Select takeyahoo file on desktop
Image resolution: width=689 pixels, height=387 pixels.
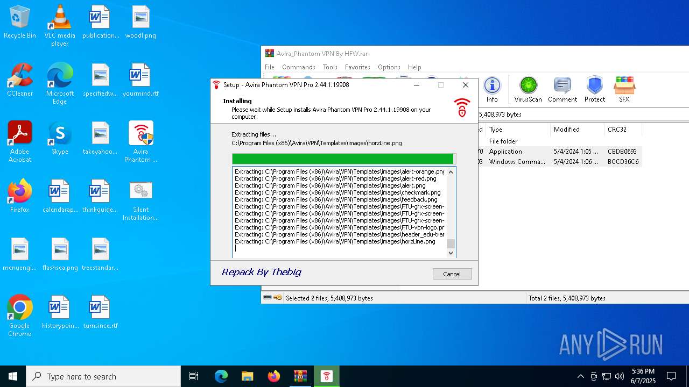click(101, 139)
